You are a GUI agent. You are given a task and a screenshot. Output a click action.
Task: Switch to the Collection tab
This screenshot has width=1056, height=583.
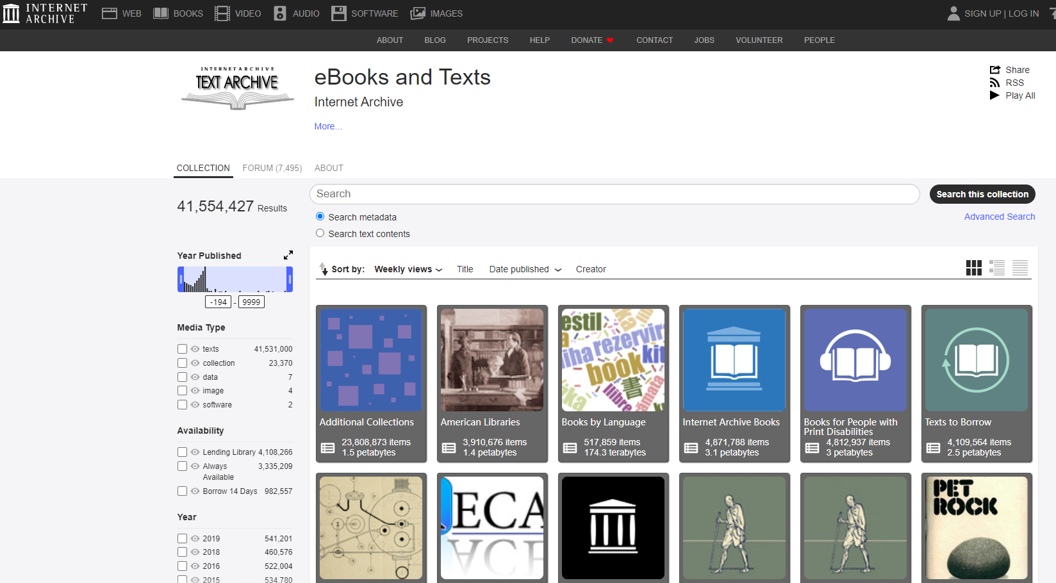(203, 168)
